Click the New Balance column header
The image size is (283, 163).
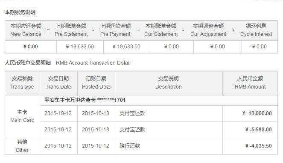[26, 30]
